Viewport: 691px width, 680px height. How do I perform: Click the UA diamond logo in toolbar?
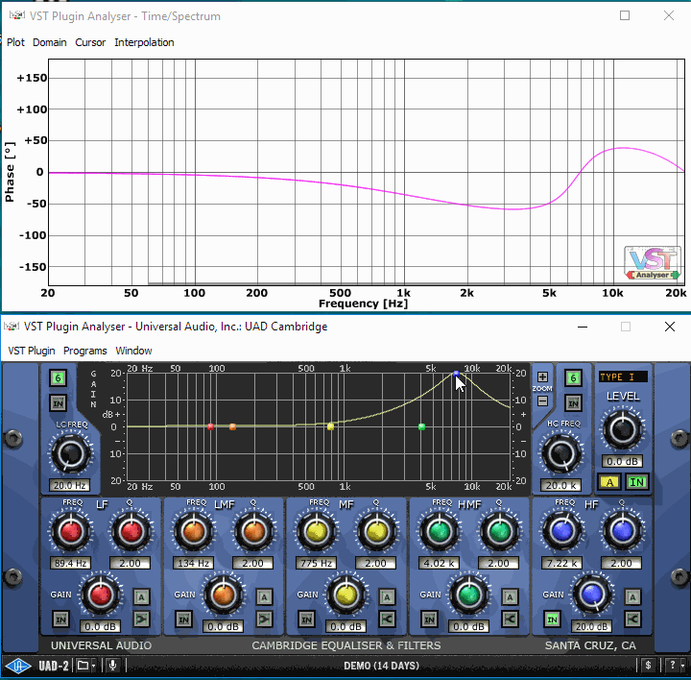(x=17, y=666)
